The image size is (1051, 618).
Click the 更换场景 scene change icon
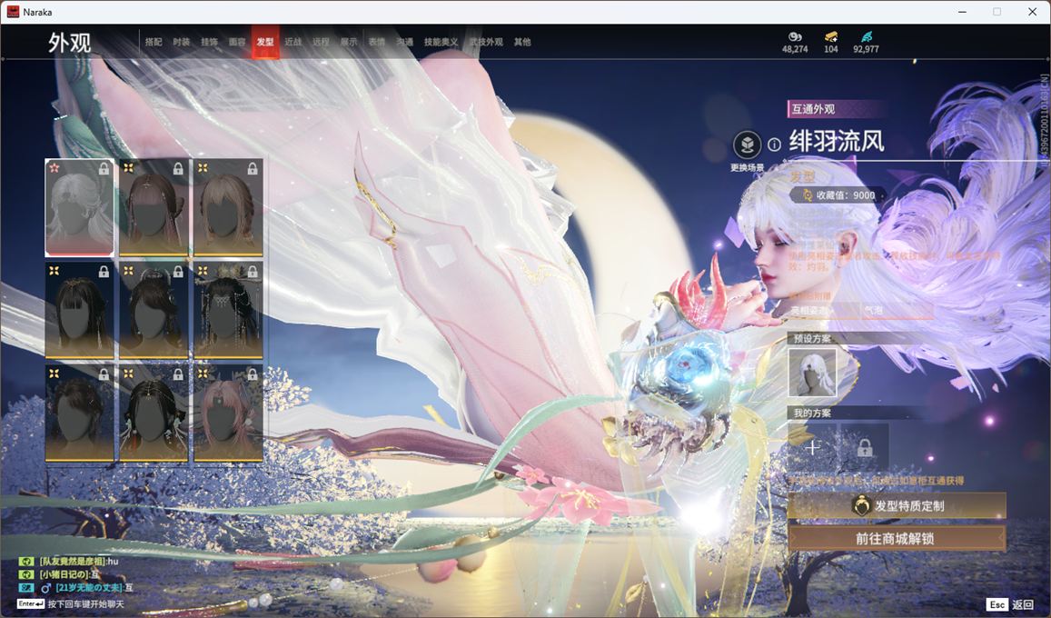(747, 145)
